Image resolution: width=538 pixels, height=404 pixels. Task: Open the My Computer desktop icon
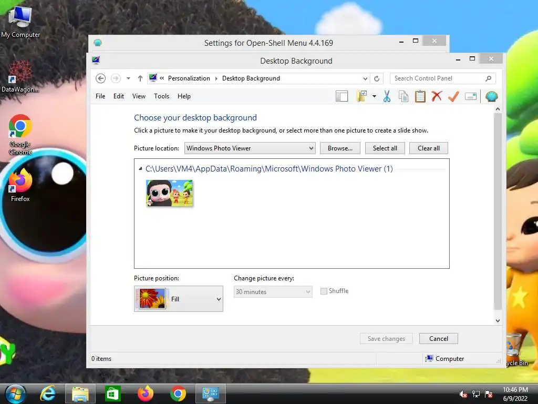20,22
